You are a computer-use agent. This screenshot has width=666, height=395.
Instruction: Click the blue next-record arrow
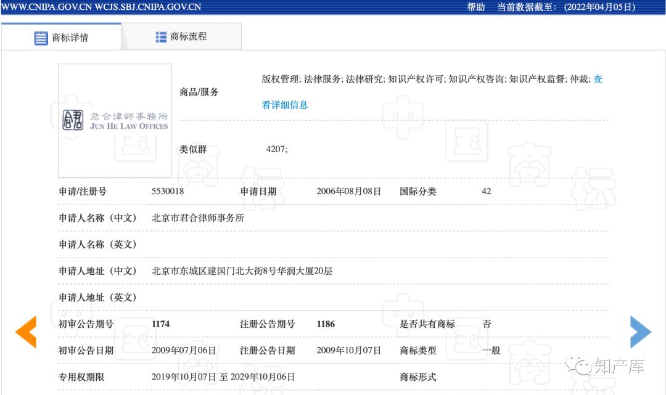tap(640, 332)
